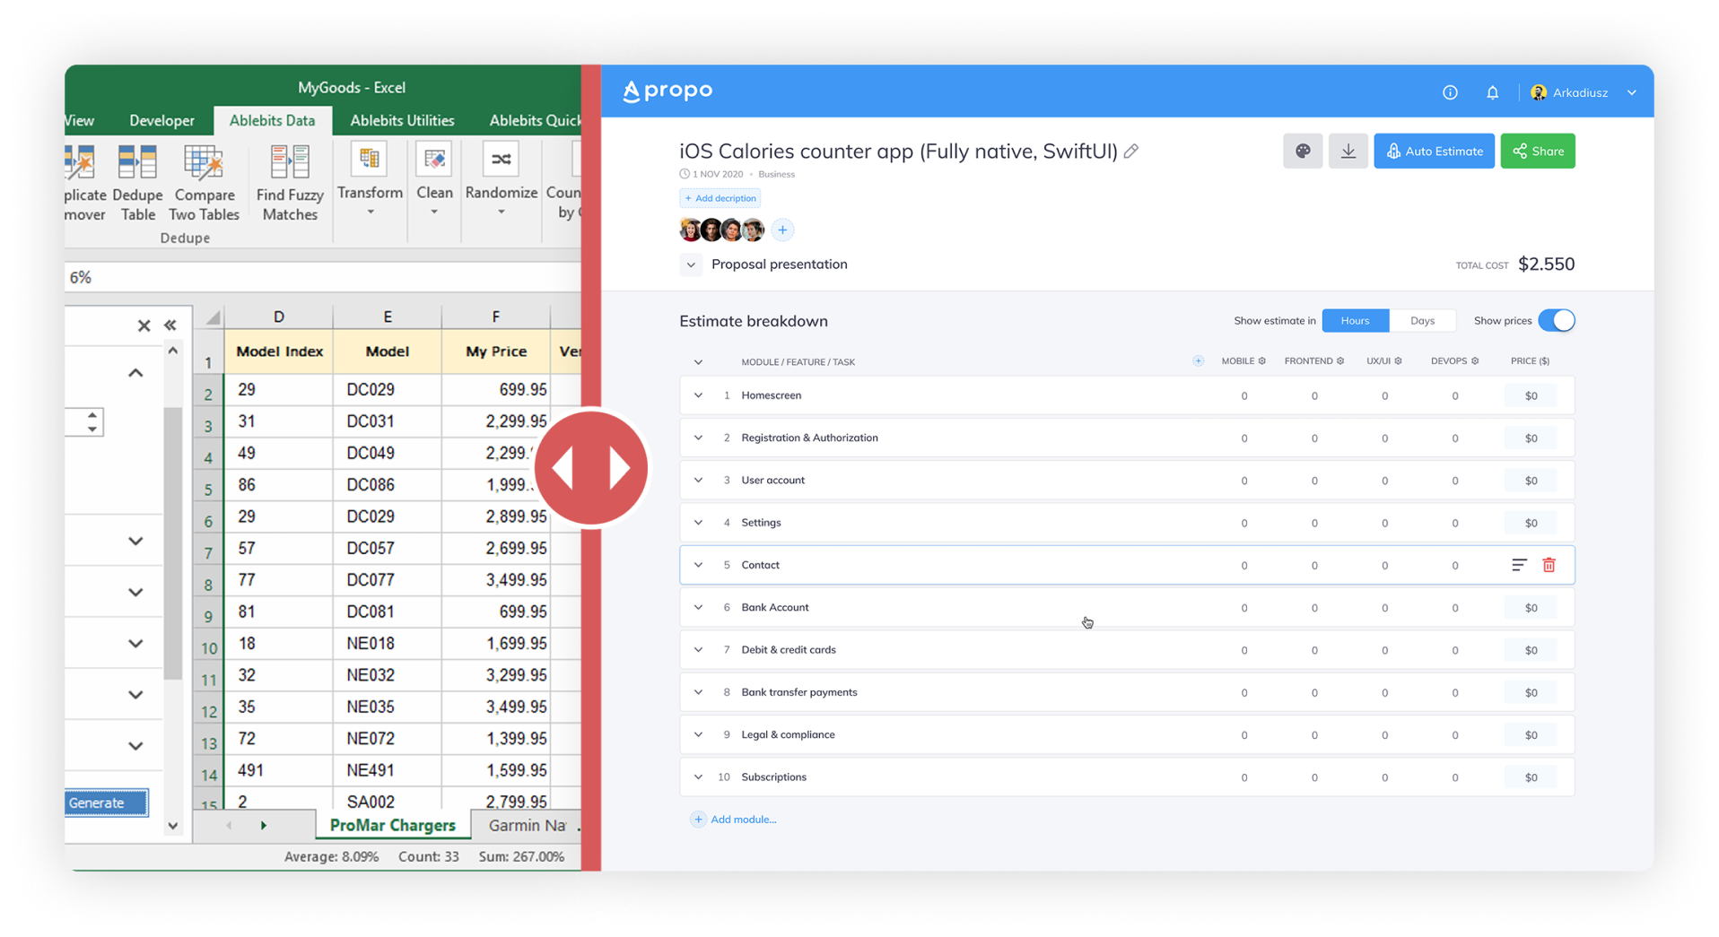The image size is (1719, 937).
Task: Select cell with model DC057
Action: (387, 548)
